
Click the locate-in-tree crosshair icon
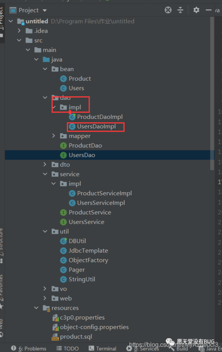tap(168, 10)
